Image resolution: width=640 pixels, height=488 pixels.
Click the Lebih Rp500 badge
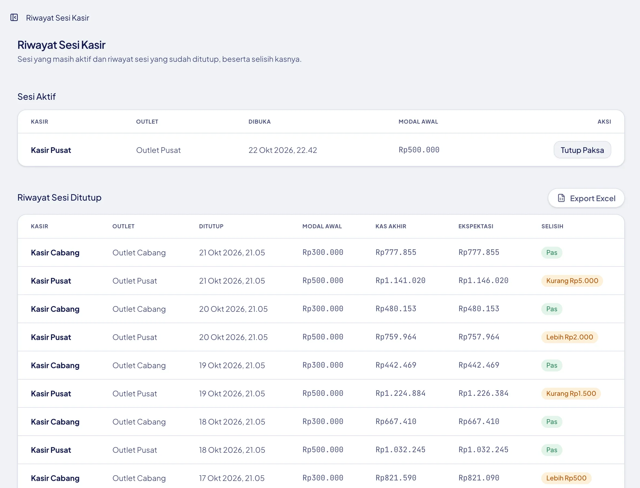(x=566, y=478)
